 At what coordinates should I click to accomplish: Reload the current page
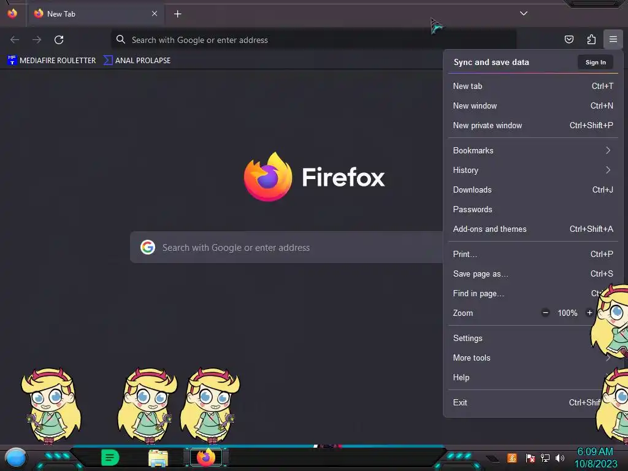point(59,40)
